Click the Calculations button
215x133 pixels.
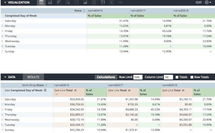(106, 77)
